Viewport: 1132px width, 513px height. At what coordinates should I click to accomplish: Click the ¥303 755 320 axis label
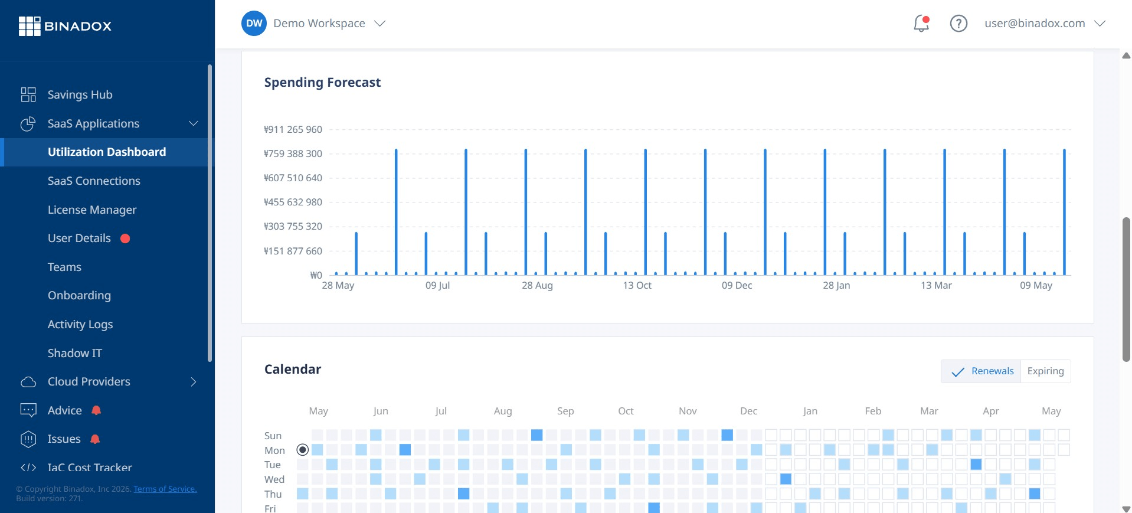pyautogui.click(x=293, y=227)
